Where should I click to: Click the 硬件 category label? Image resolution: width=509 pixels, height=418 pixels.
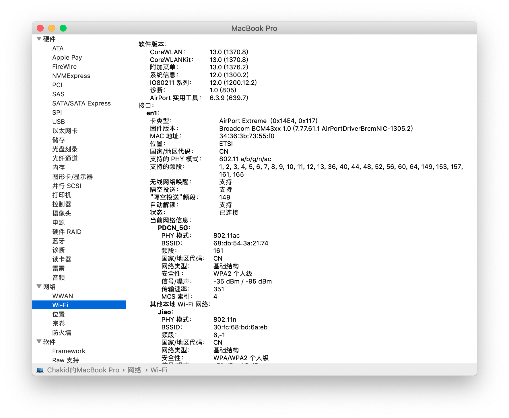[49, 39]
